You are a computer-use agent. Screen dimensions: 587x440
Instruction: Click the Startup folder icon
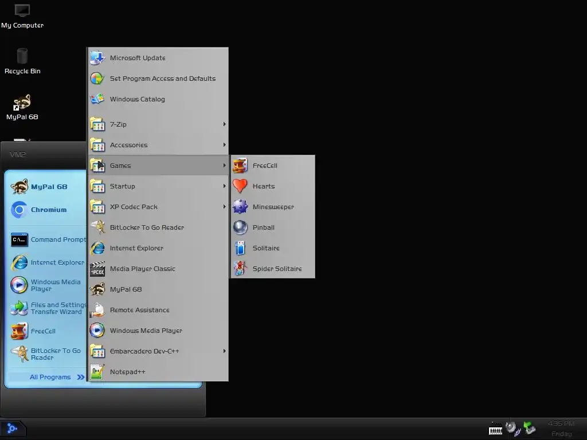coord(97,186)
